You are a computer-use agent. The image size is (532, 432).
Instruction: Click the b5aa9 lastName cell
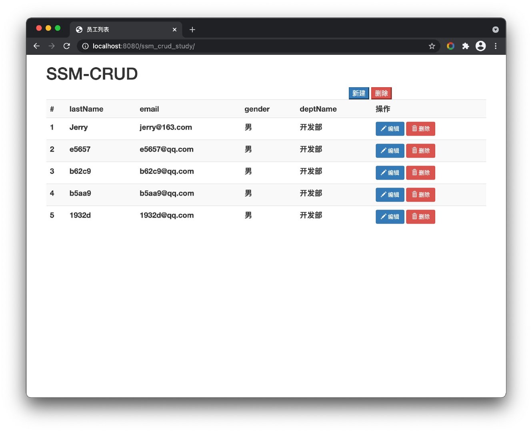point(80,193)
